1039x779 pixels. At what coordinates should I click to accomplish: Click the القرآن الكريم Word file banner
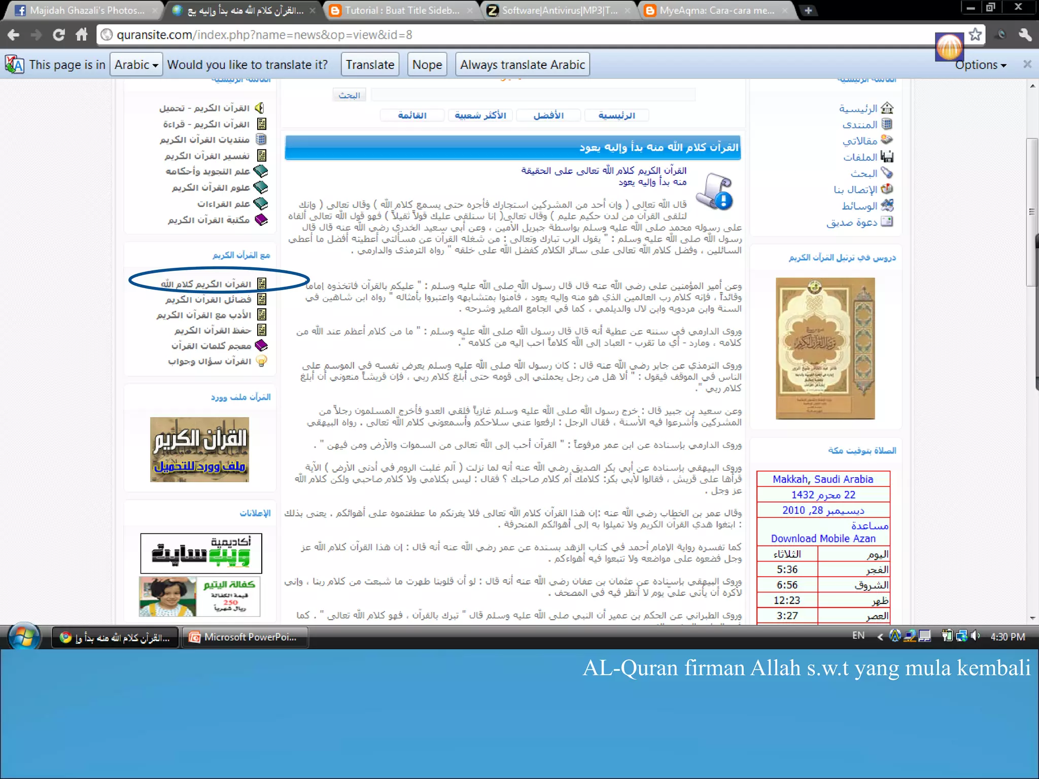click(199, 449)
